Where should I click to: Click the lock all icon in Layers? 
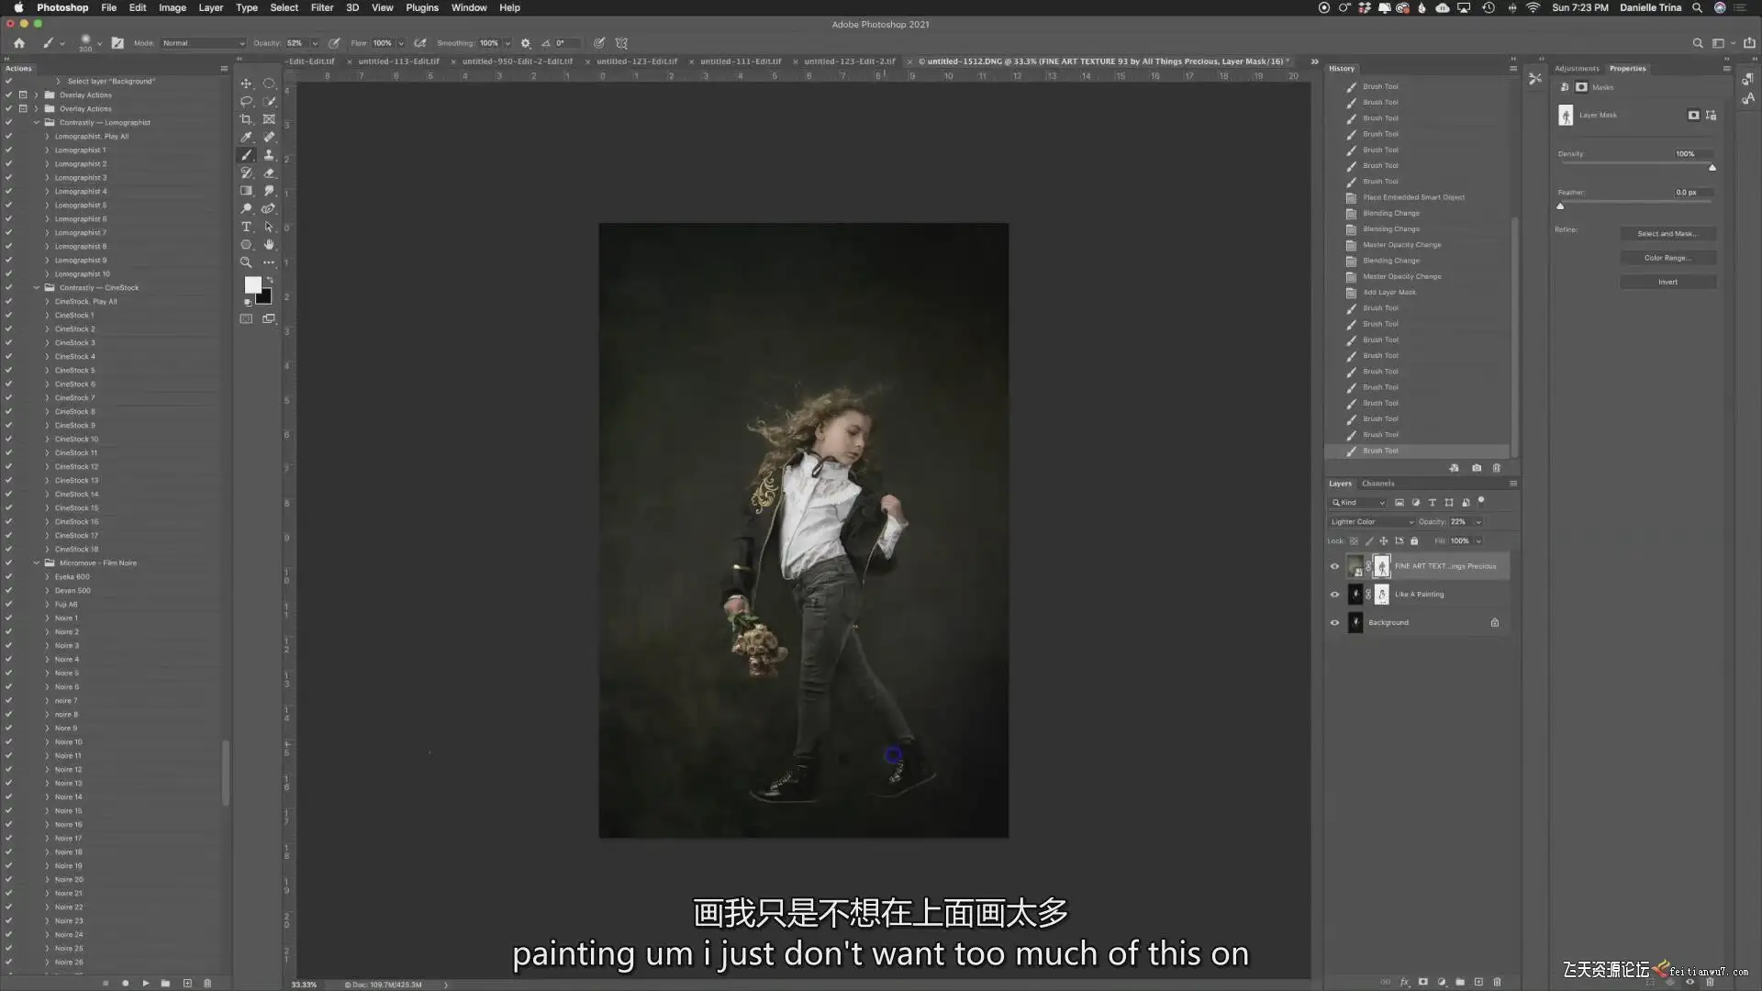pyautogui.click(x=1414, y=540)
